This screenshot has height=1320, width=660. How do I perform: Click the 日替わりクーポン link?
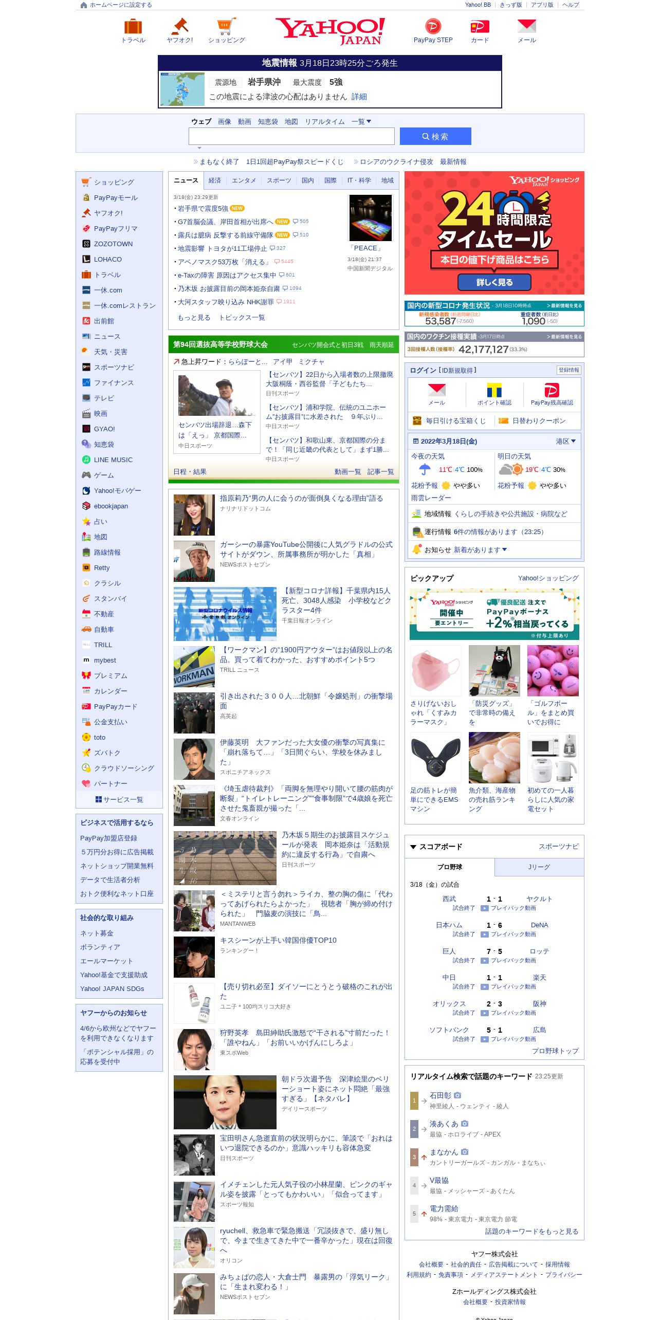(539, 421)
